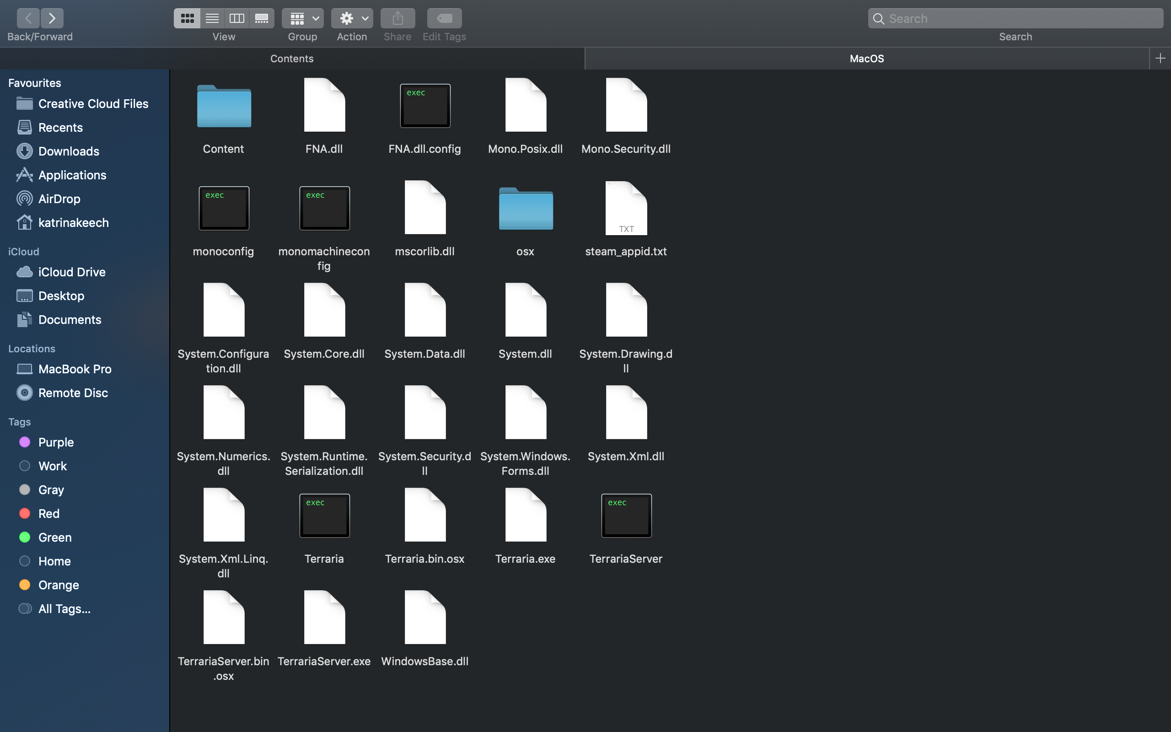1171x732 pixels.
Task: Filter by the Red tag
Action: [x=85, y=513]
